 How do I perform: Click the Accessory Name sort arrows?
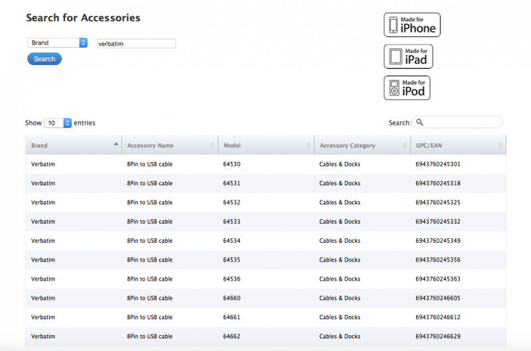(x=212, y=145)
